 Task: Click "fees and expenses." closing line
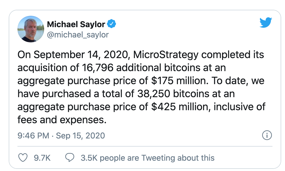coord(62,120)
